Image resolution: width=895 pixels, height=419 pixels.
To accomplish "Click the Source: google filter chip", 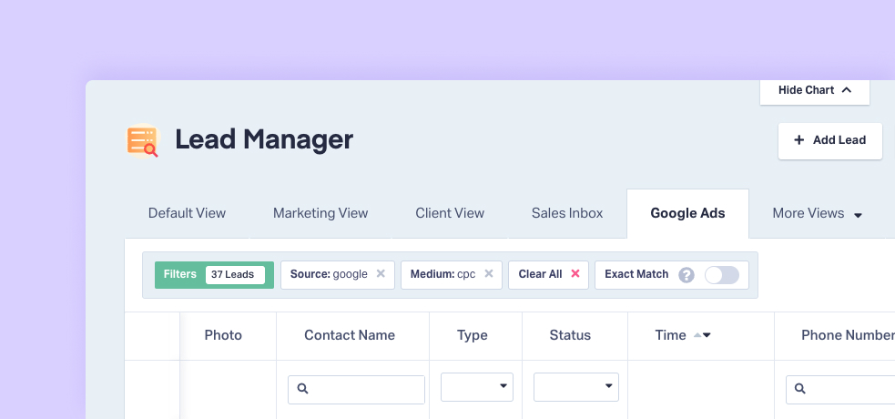I will click(x=338, y=274).
